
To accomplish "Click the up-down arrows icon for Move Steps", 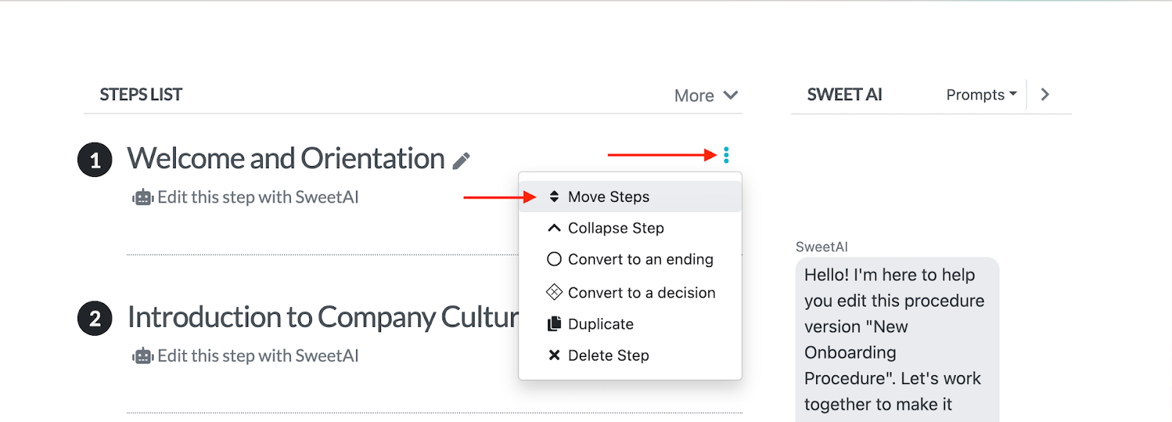I will coord(554,196).
